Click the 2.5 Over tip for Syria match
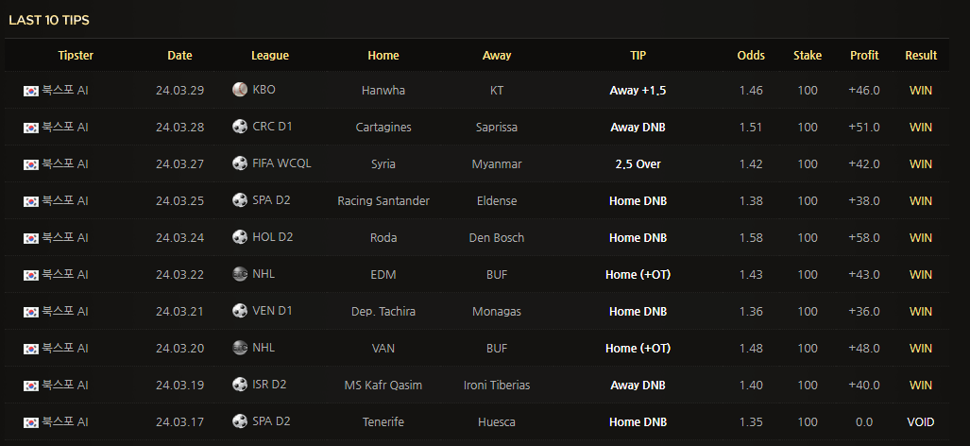Image resolution: width=970 pixels, height=446 pixels. [638, 163]
